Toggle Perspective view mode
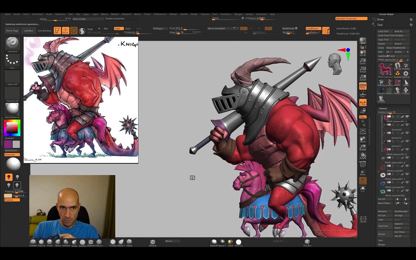This screenshot has height=260, width=416. (x=363, y=86)
